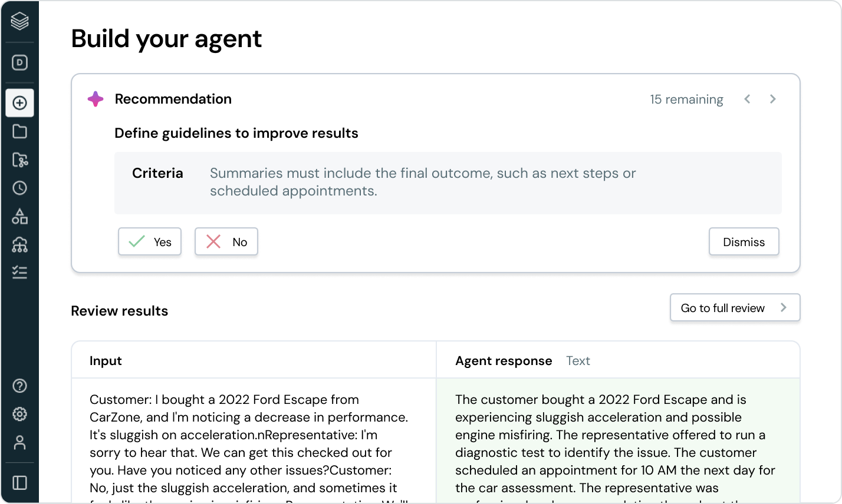Open the settings gear icon
The width and height of the screenshot is (842, 504).
click(x=19, y=414)
